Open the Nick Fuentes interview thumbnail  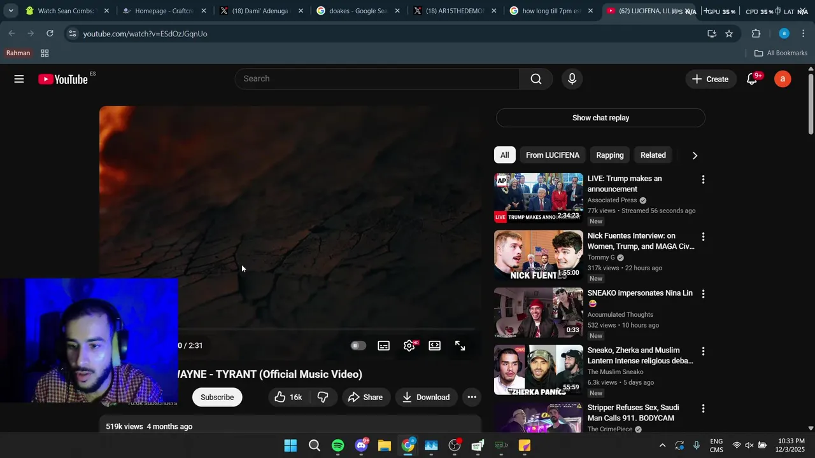pyautogui.click(x=539, y=255)
